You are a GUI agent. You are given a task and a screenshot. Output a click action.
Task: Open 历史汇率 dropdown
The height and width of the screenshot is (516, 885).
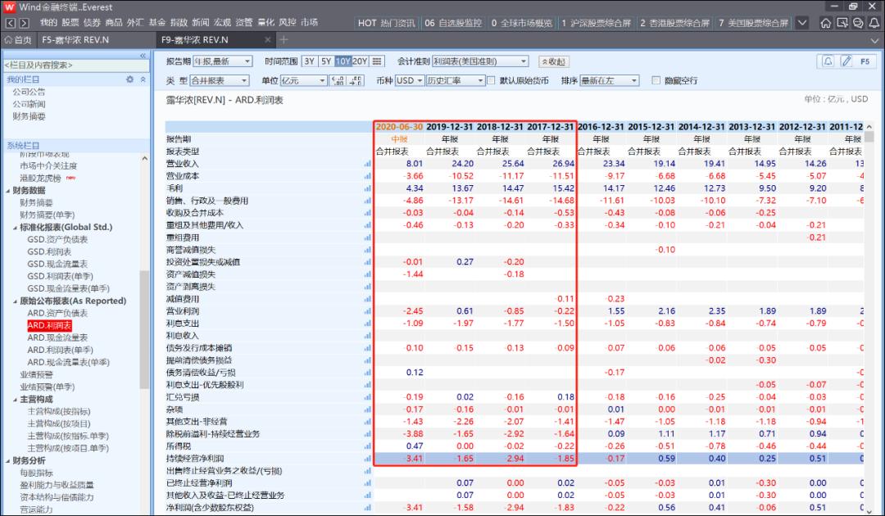(x=455, y=80)
